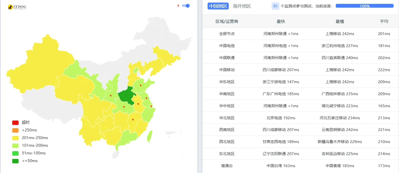Click 辽宁沈阳联通 207ms cell
Screen dimensions: 399x173
281,154
